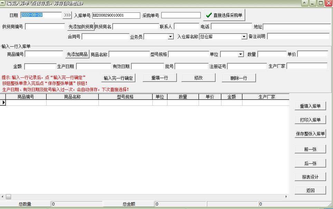
Task: Click the row pointer arrow in grid
Action: (x=3, y=103)
